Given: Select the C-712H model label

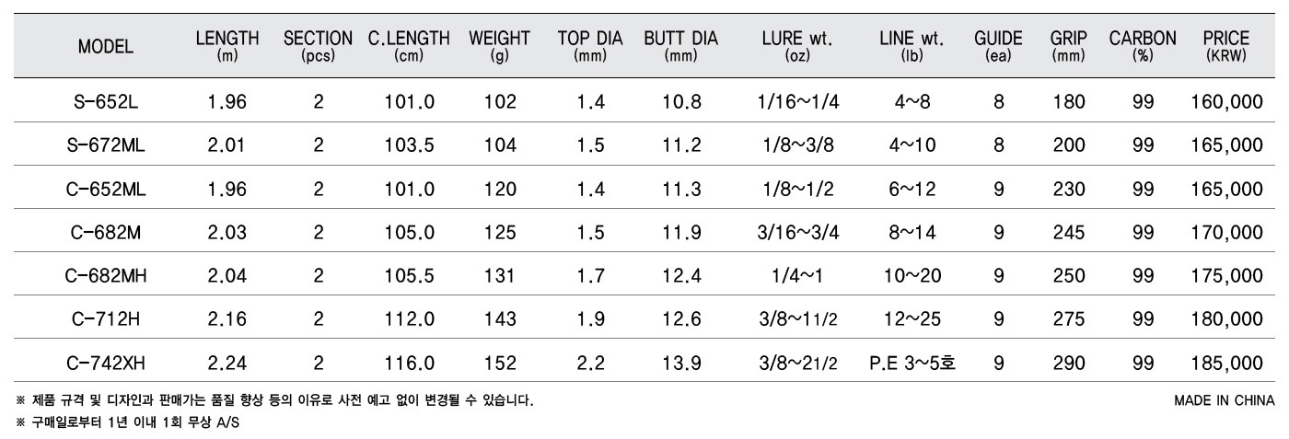Looking at the screenshot, I should pos(106,318).
